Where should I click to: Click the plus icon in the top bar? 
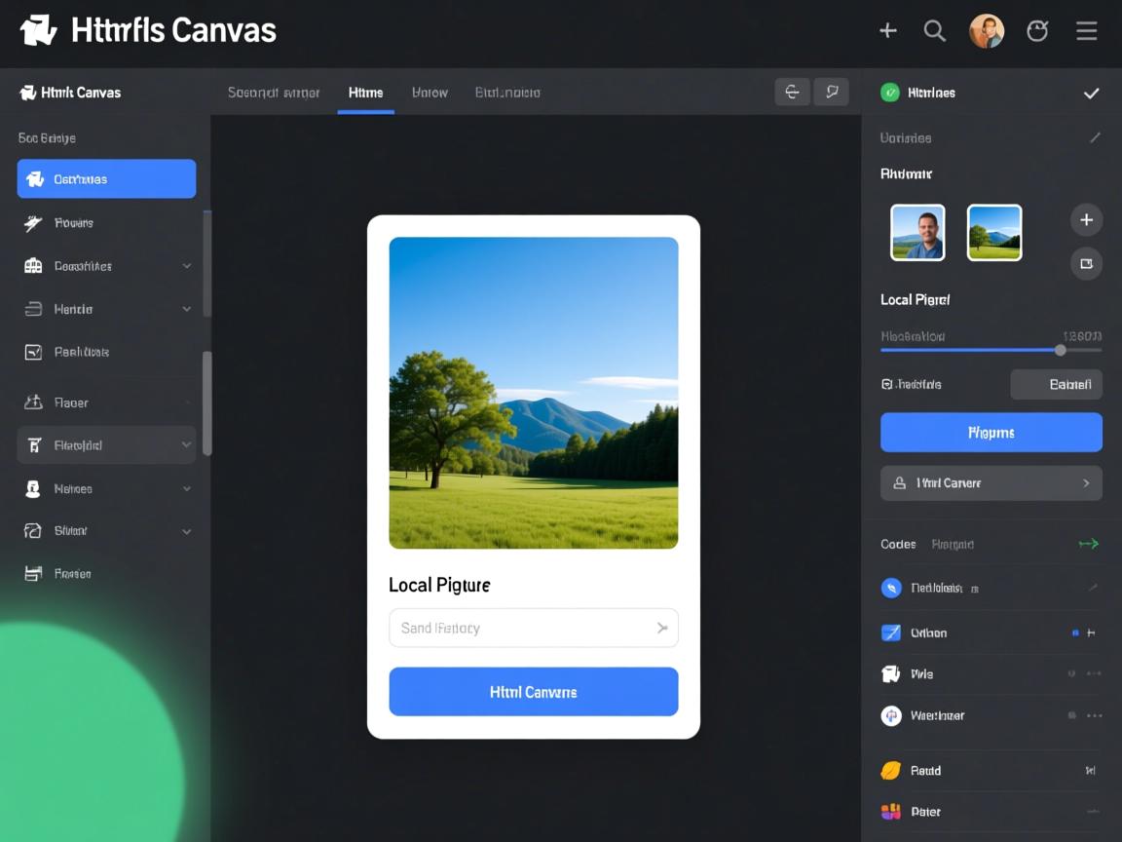[x=887, y=30]
